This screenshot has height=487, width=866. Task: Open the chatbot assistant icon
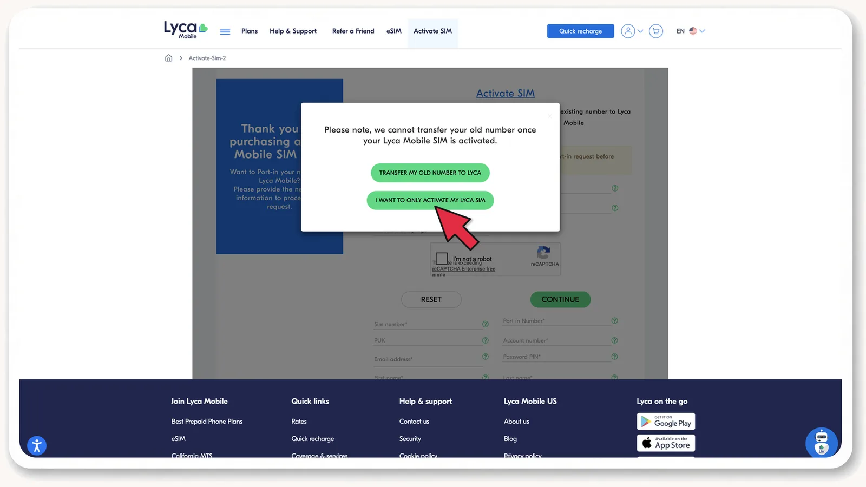[x=822, y=443]
